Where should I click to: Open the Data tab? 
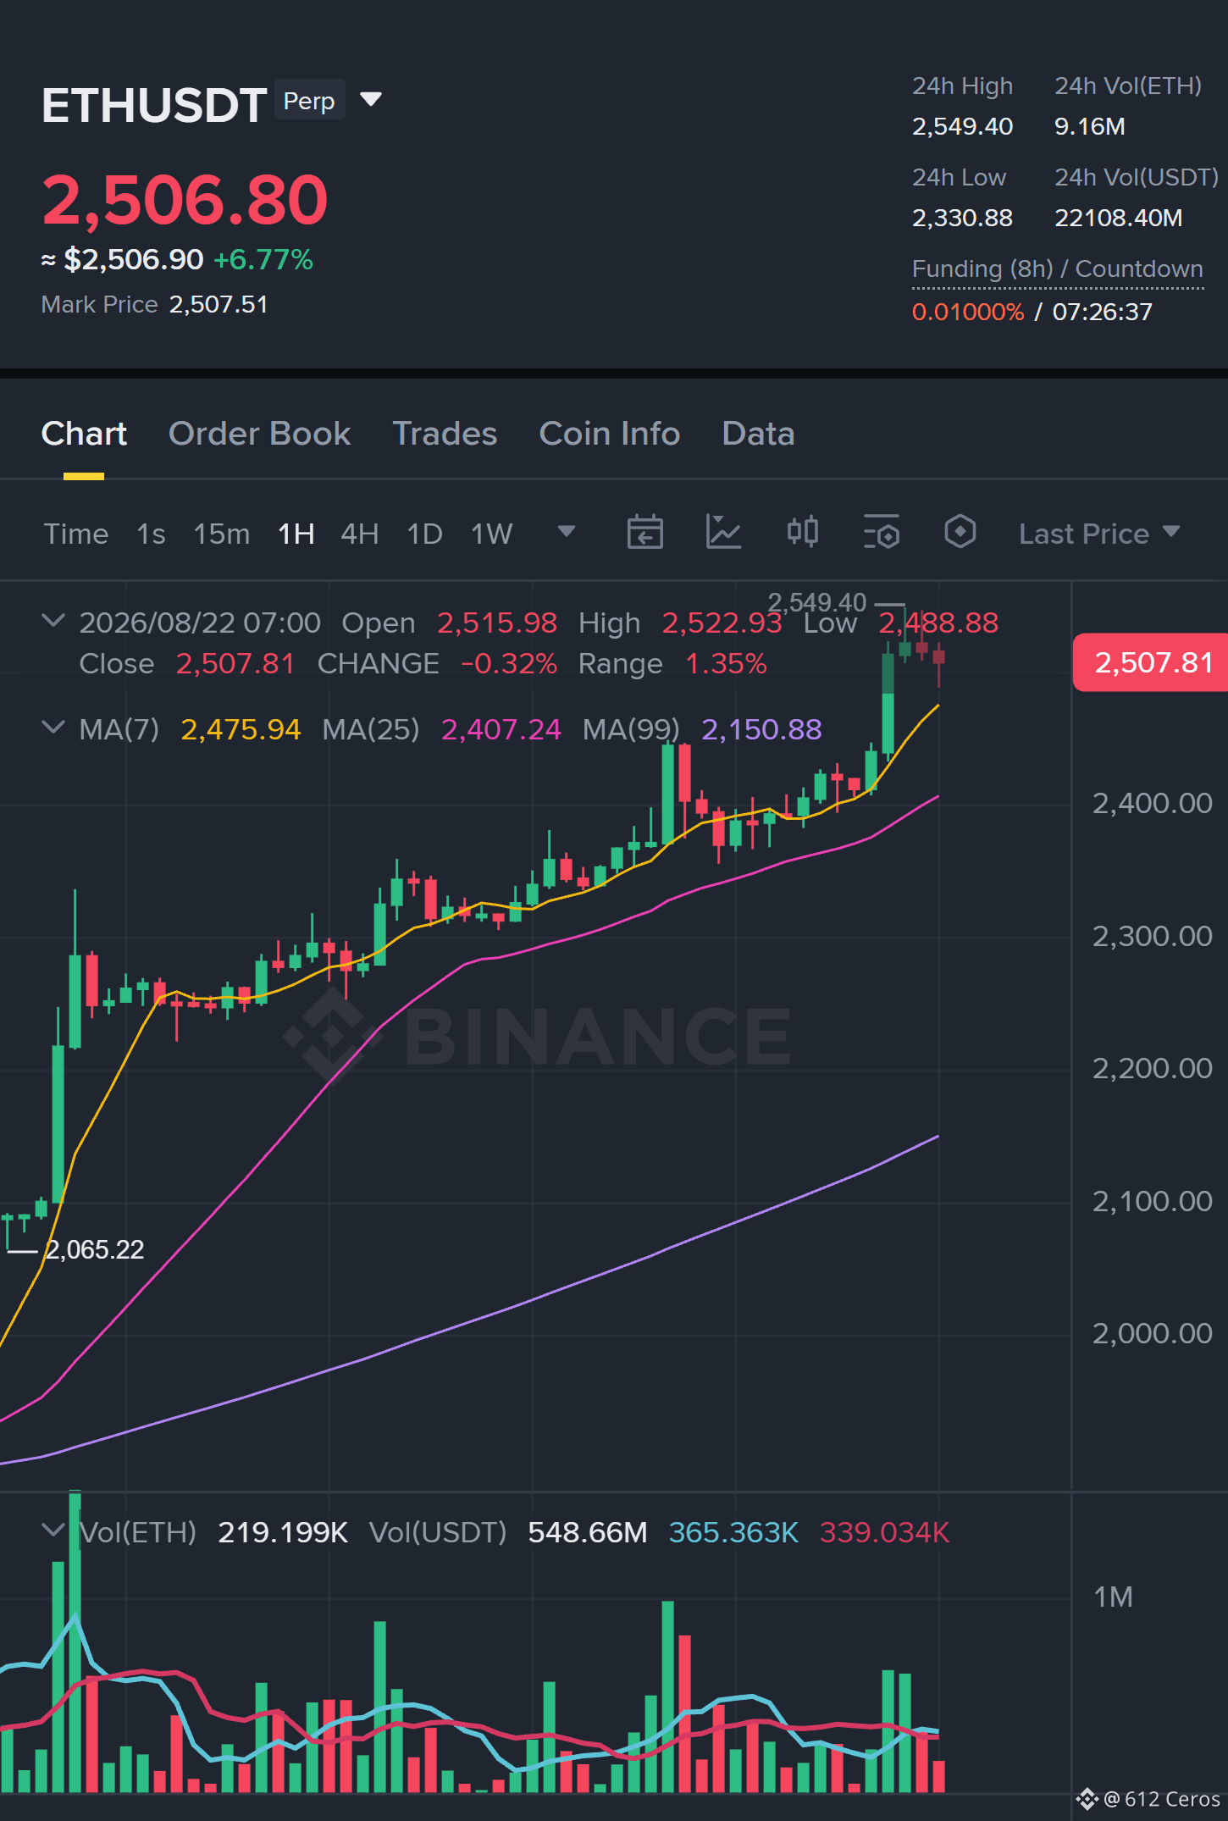[x=758, y=434]
